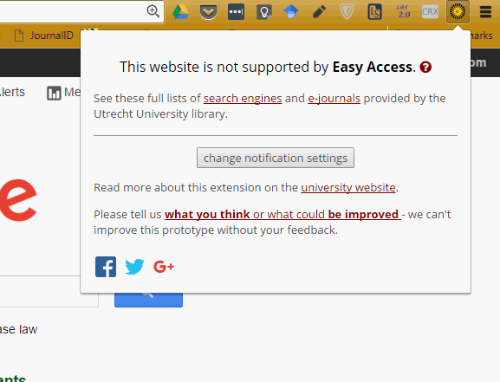Click the lightbulb extension icon
This screenshot has width=500, height=382.
[x=264, y=12]
